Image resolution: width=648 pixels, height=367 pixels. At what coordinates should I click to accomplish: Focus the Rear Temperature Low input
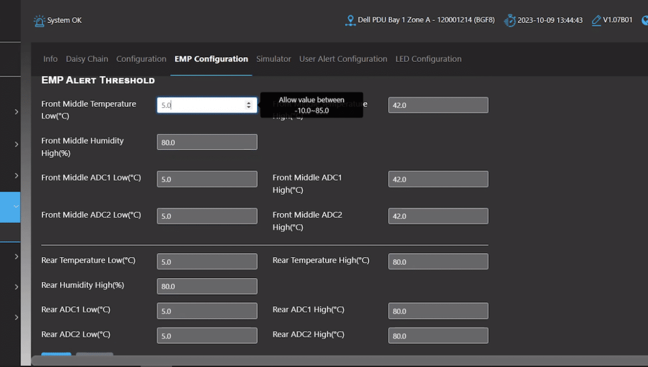207,261
